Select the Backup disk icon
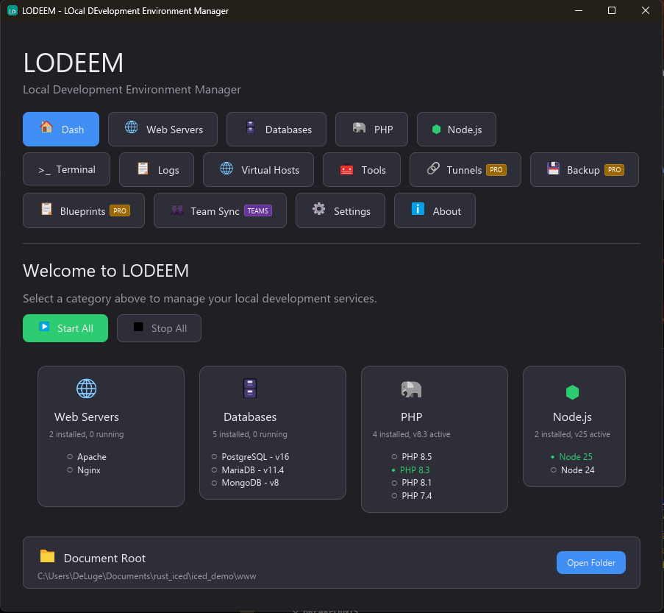 coord(553,169)
